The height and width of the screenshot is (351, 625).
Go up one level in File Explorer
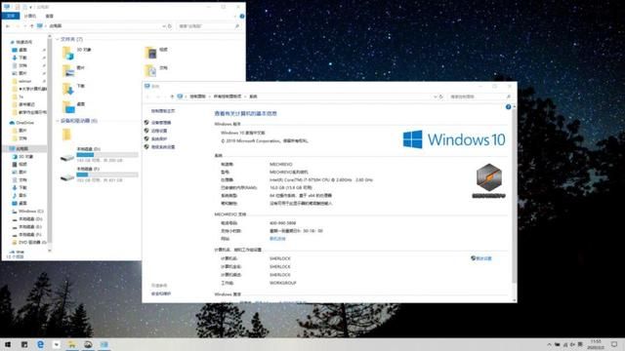click(x=32, y=26)
